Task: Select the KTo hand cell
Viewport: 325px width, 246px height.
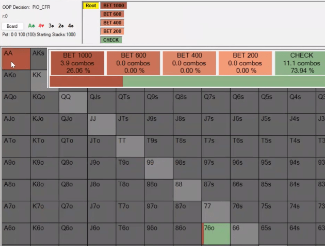Action: click(44, 147)
